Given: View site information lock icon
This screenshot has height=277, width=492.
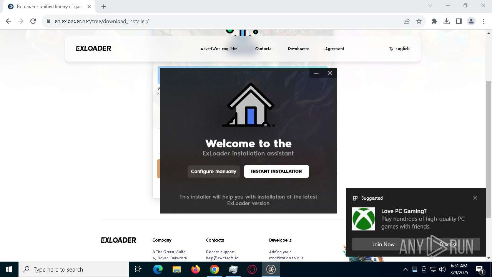Looking at the screenshot, I should (x=48, y=21).
